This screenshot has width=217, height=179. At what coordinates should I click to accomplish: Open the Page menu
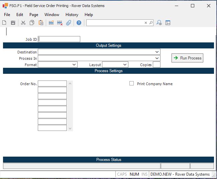pyautogui.click(x=34, y=15)
